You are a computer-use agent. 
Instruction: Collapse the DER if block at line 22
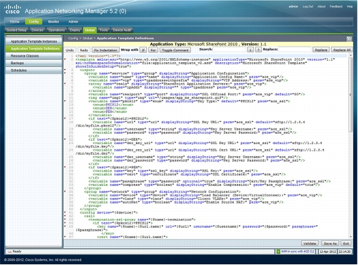(x=65, y=139)
